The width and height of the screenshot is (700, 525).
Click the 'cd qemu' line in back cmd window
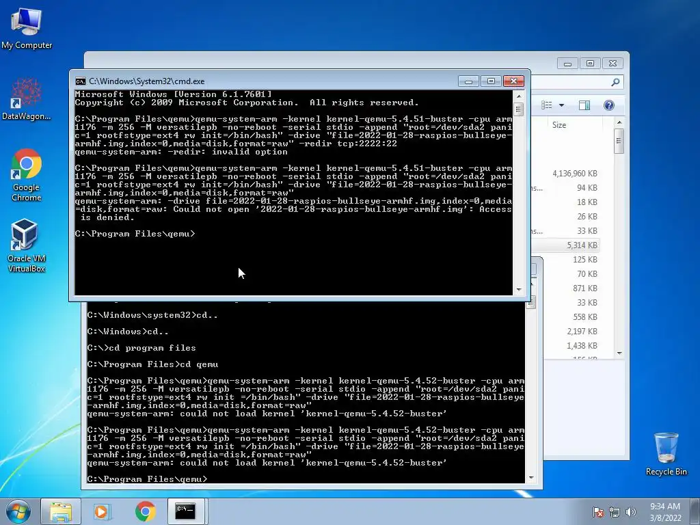[152, 364]
